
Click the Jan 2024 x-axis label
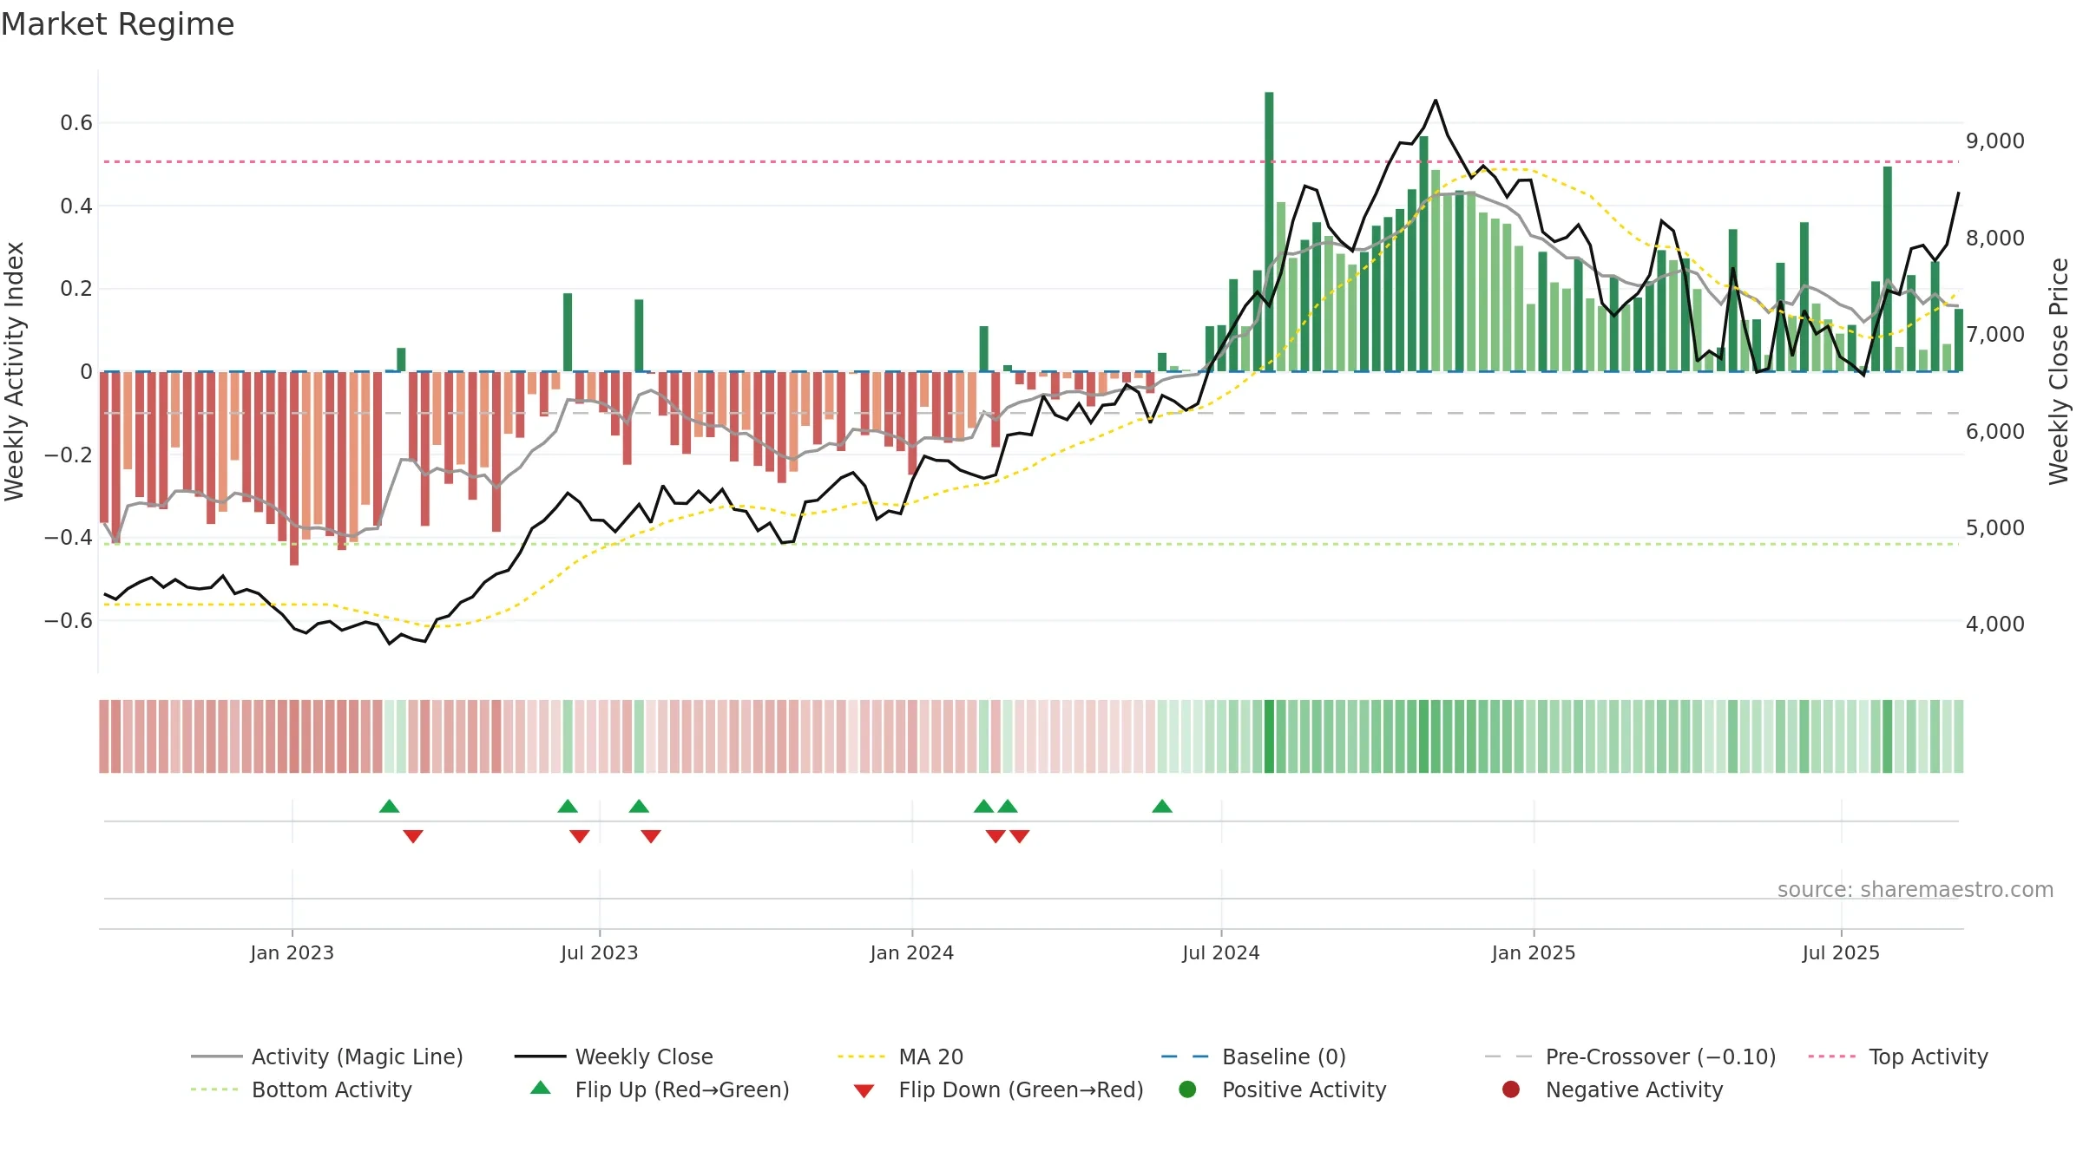tap(912, 952)
